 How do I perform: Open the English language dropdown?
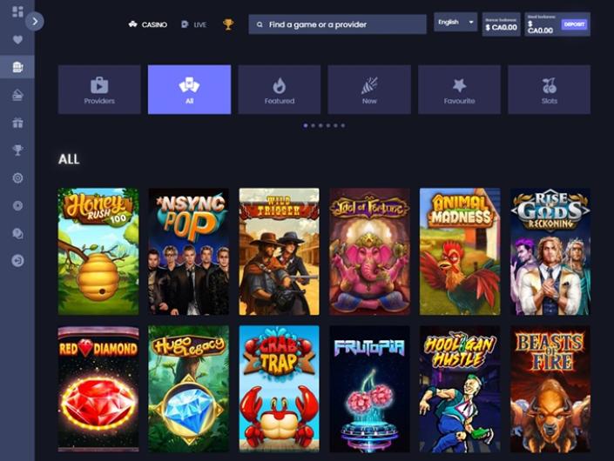[455, 22]
